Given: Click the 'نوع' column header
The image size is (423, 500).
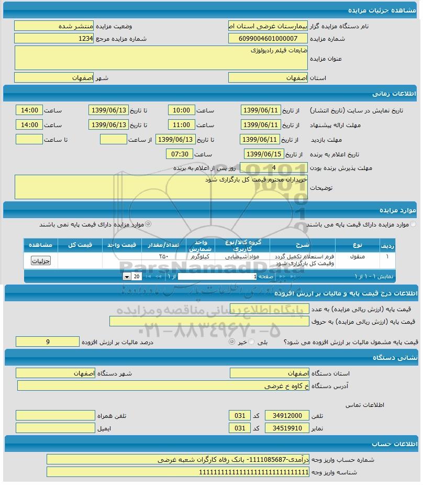Looking at the screenshot, I should (358, 245).
